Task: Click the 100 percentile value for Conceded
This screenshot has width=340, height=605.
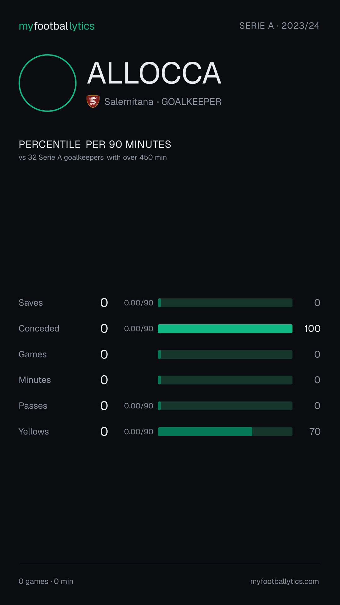Action: pos(312,329)
